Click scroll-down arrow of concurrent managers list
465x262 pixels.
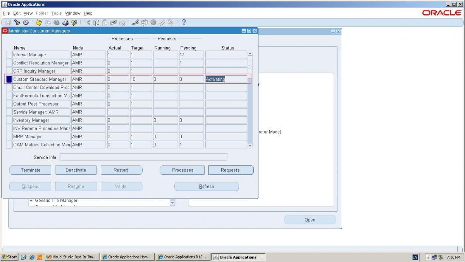coord(250,146)
